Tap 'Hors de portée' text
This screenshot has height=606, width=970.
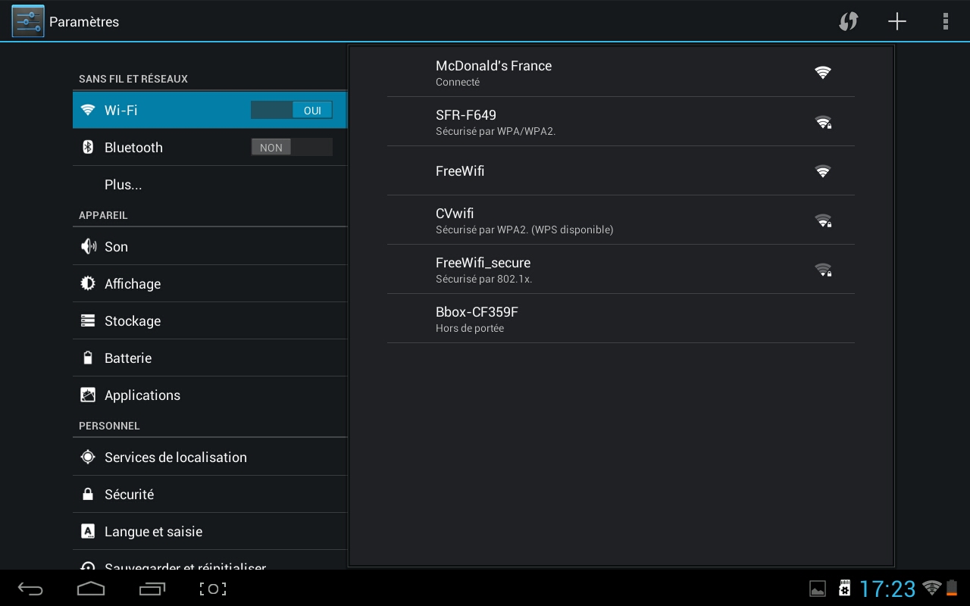(x=470, y=328)
